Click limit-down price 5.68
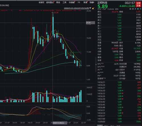Screen dimensions: 142x126 (139, 60)
